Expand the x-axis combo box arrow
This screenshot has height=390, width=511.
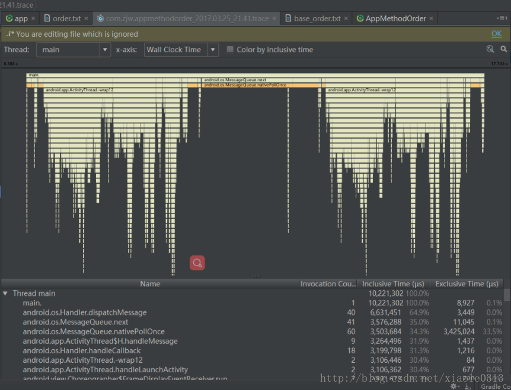[213, 50]
